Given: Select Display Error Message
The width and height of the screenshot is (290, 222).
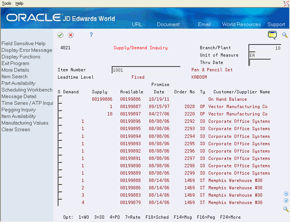Looking at the screenshot, I should click(x=27, y=50).
